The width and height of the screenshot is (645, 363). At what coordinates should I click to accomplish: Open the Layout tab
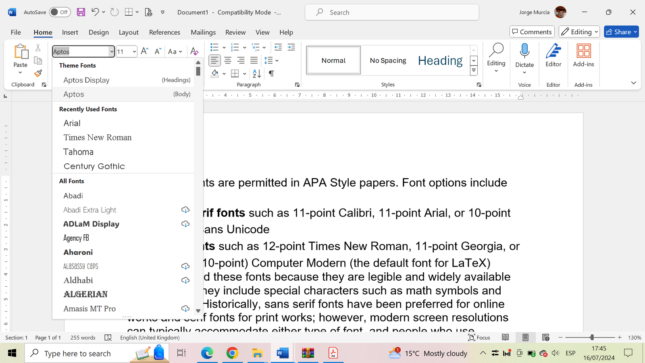(129, 32)
